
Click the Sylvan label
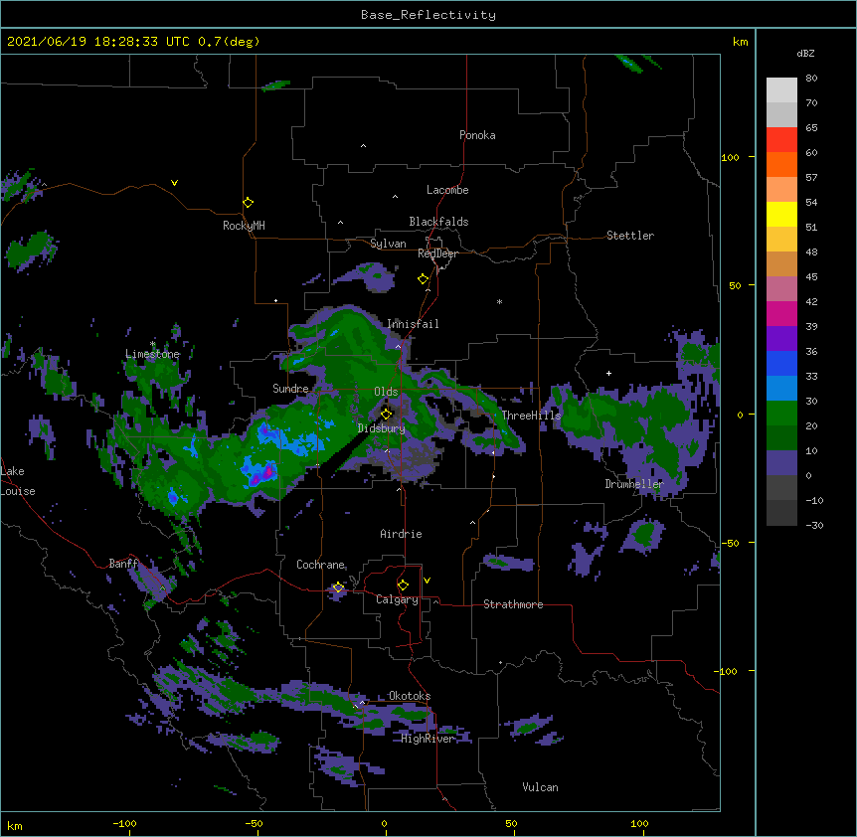pos(388,244)
